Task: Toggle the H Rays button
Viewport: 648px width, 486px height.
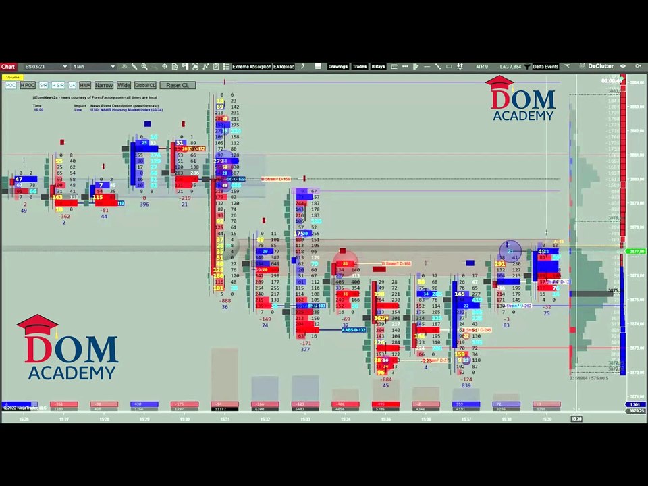Action: click(378, 67)
